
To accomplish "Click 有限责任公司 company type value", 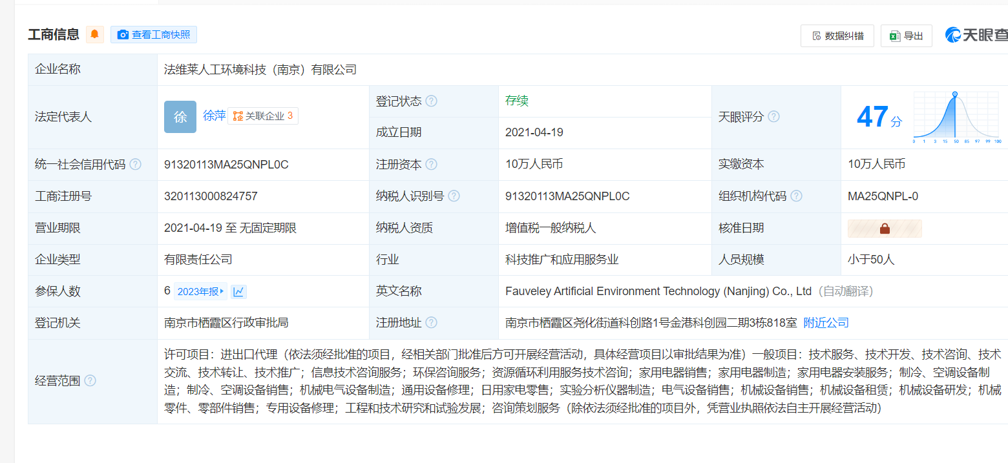I will pyautogui.click(x=198, y=260).
